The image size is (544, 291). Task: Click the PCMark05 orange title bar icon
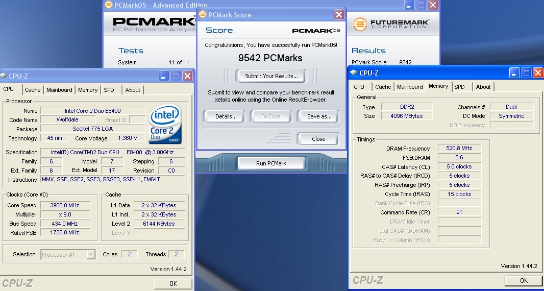click(109, 5)
